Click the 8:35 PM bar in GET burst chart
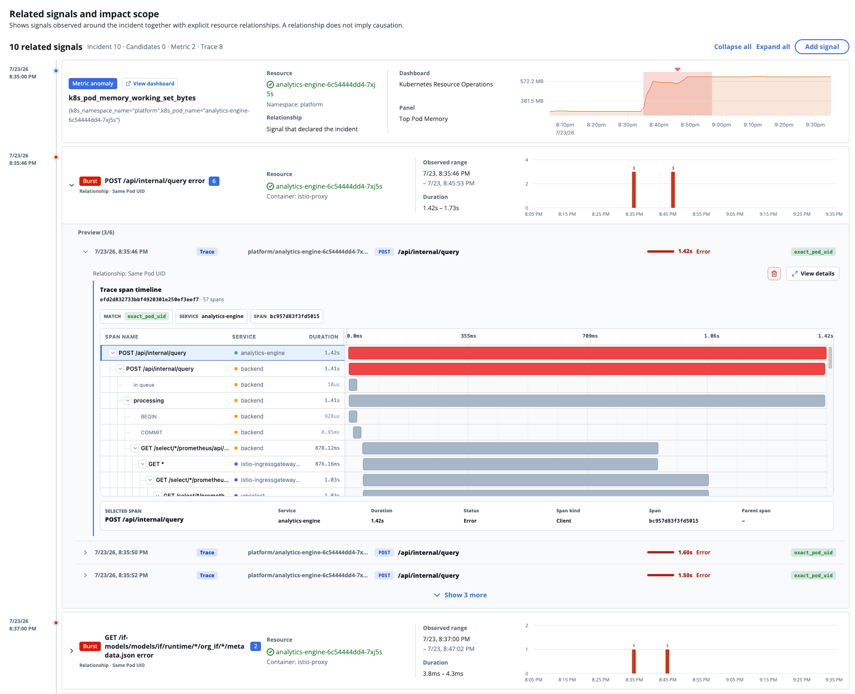 pos(634,661)
